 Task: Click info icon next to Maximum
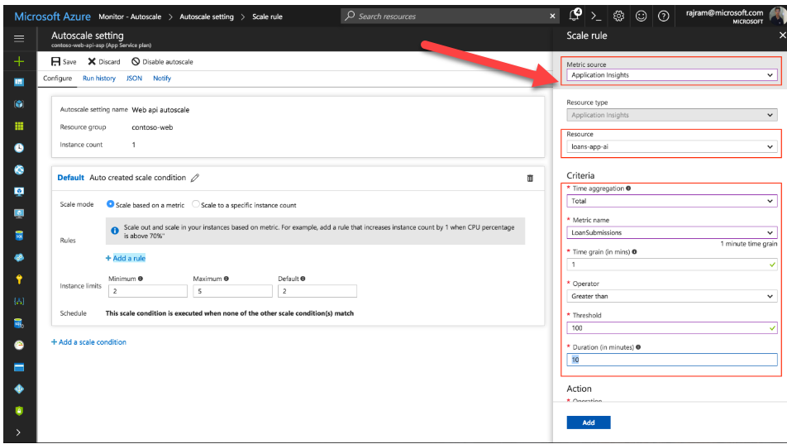pos(227,279)
